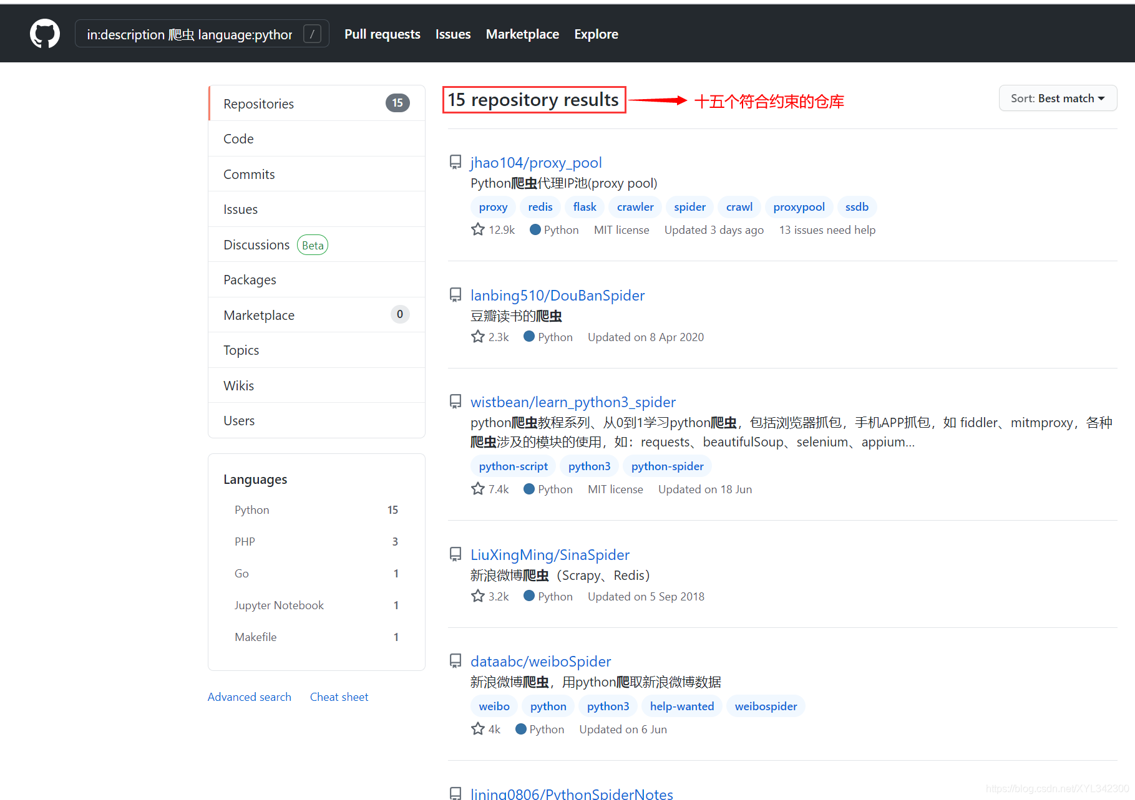Open Explore in top navigation
1135x800 pixels.
596,34
